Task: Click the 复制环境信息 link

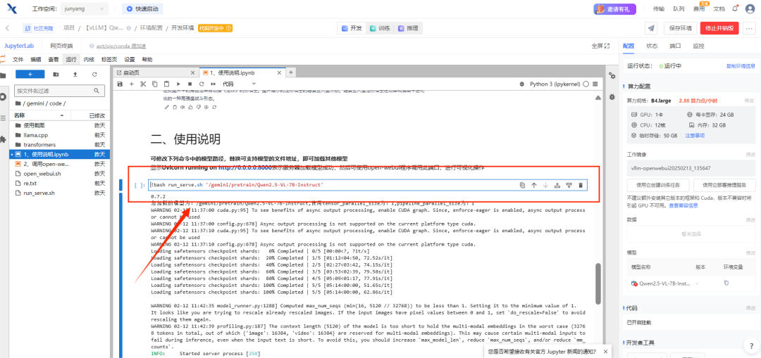Action: 740,66
